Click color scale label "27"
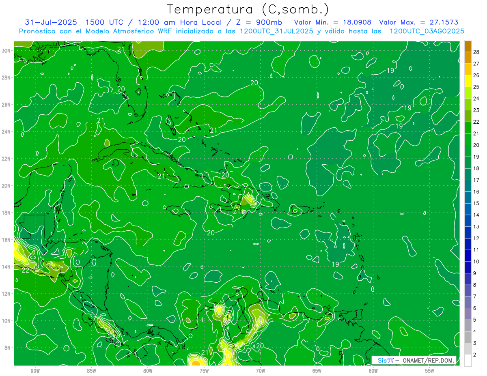 [x=476, y=63]
